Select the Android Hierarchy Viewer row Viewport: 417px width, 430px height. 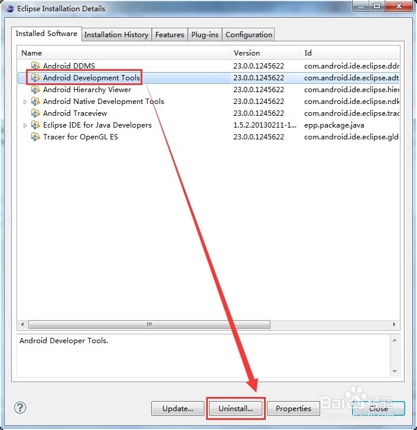coord(209,89)
